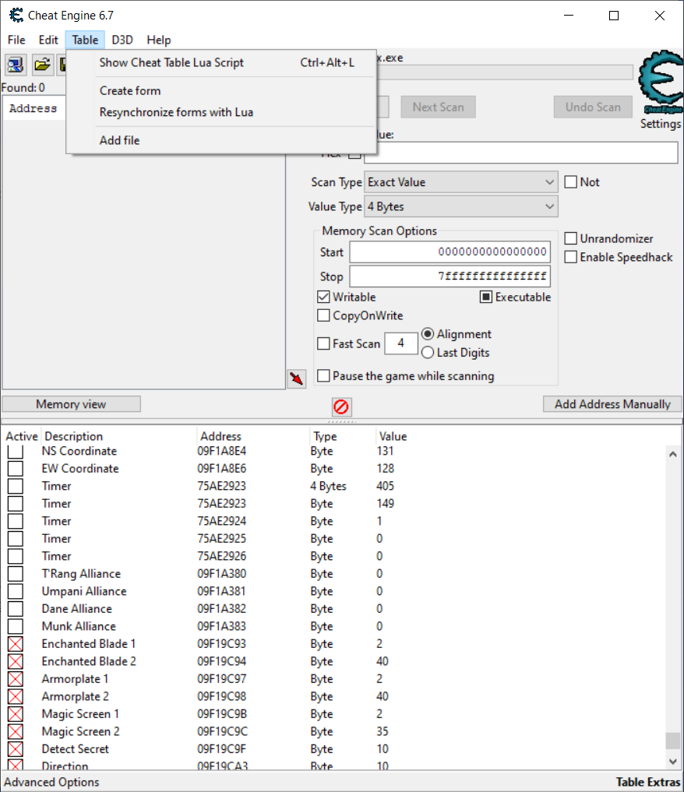This screenshot has height=792, width=684.
Task: Choose Show Cheat Table Lua Script
Action: tap(171, 63)
